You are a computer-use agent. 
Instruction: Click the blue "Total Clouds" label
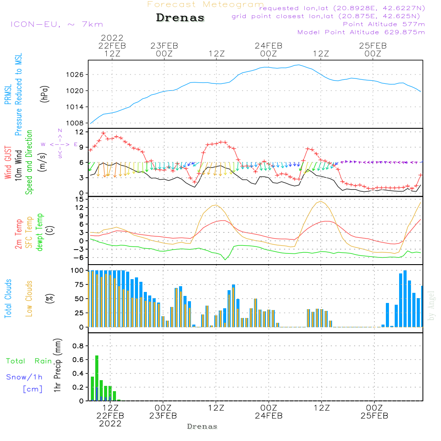coord(8,299)
